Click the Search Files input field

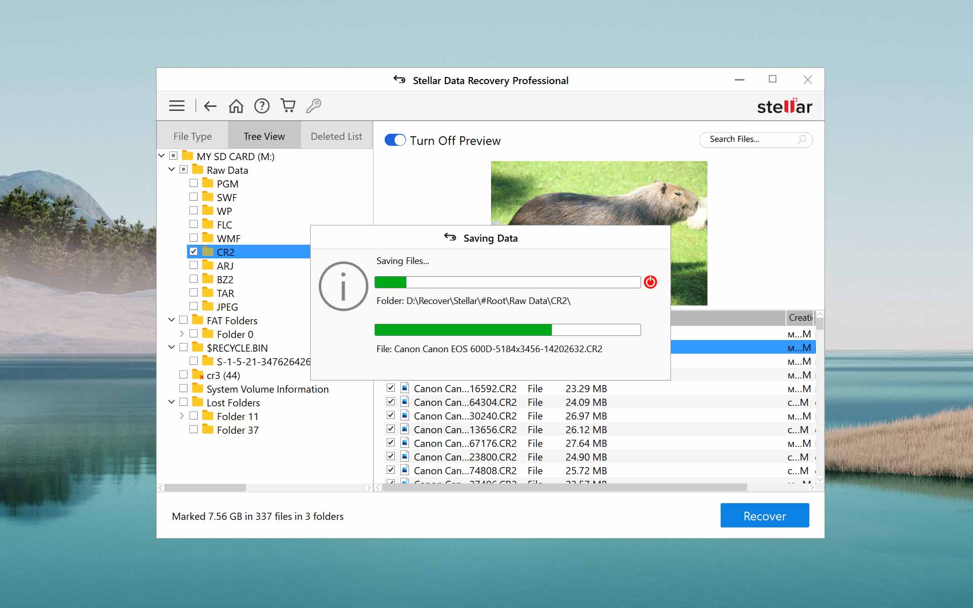[x=756, y=139]
